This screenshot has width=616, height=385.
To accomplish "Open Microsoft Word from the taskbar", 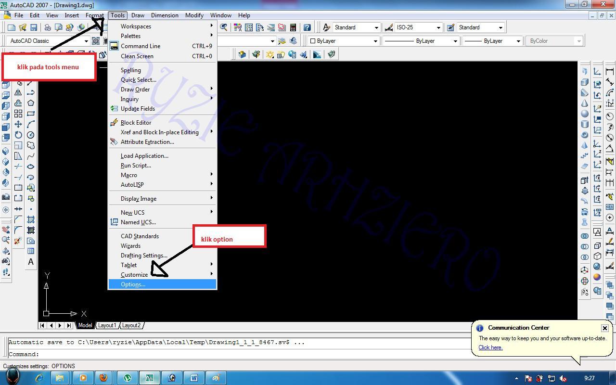I will [194, 378].
